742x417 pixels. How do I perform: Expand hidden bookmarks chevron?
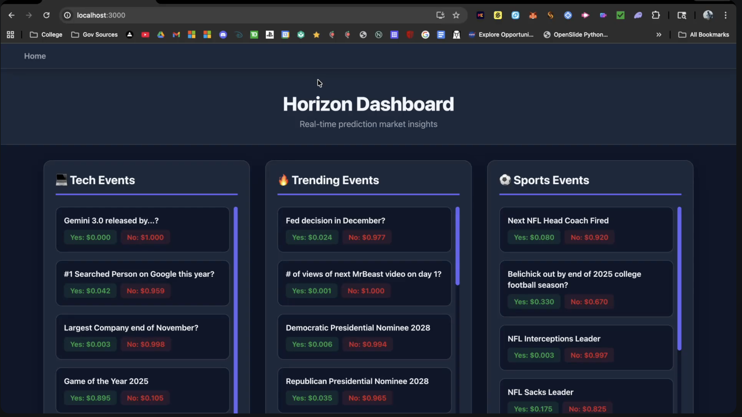(659, 35)
